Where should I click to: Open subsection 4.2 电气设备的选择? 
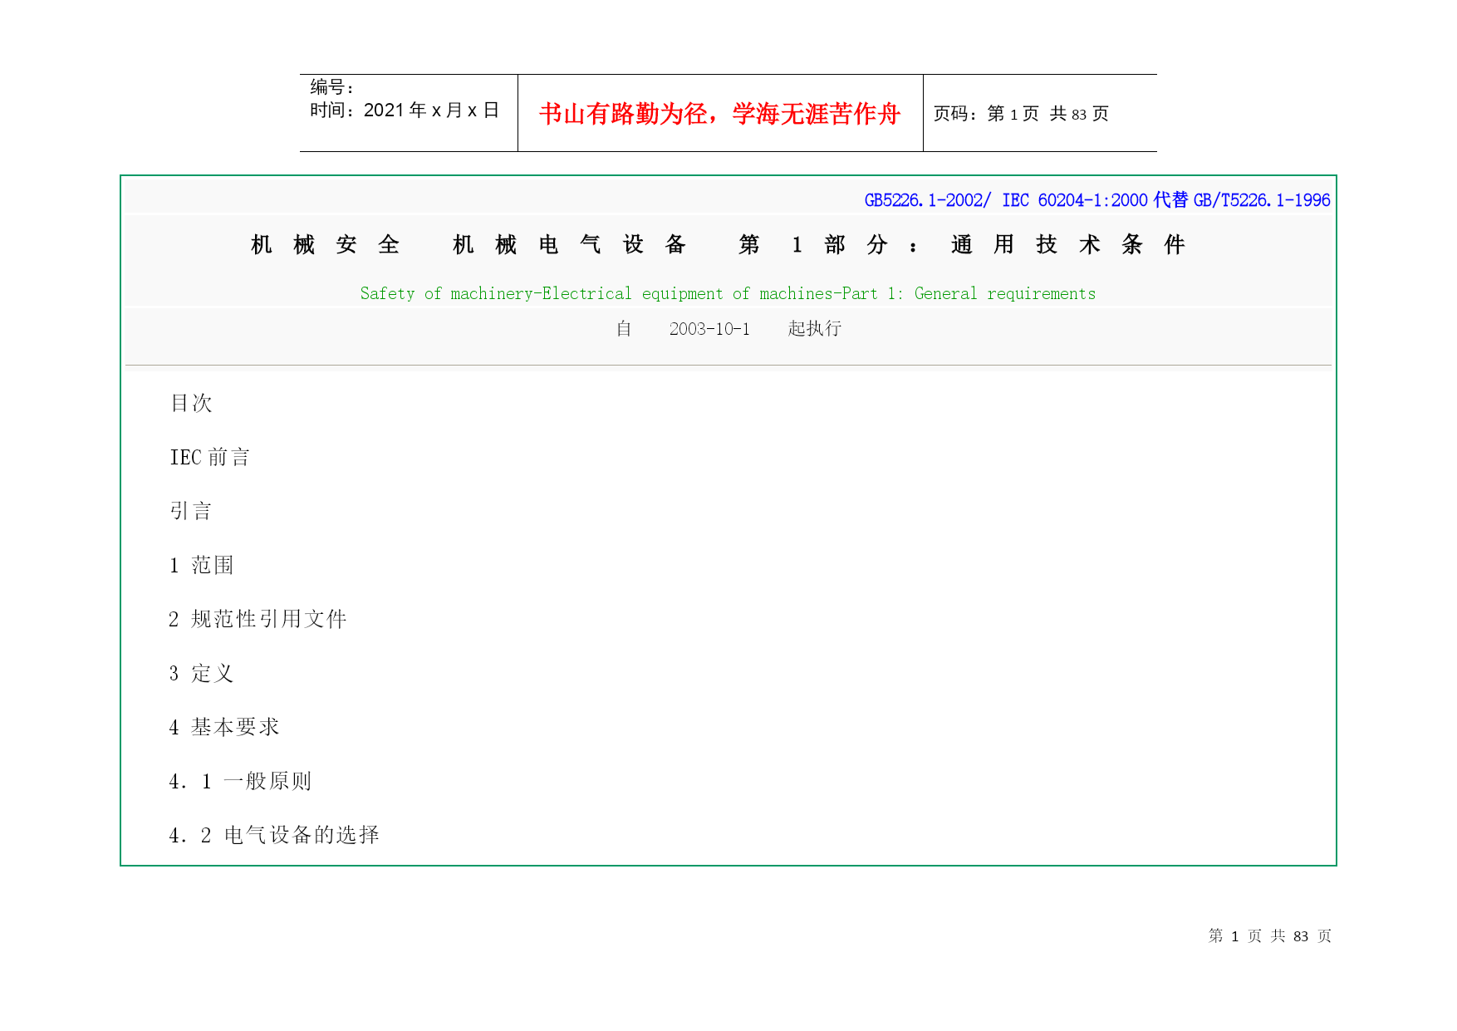[274, 835]
